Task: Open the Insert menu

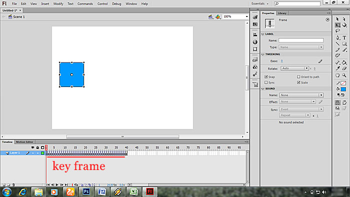Action: pos(45,4)
